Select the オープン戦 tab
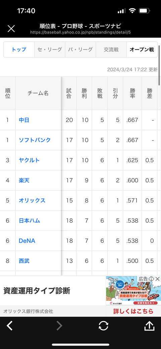Screen dimensions: 161x349 click(x=142, y=50)
